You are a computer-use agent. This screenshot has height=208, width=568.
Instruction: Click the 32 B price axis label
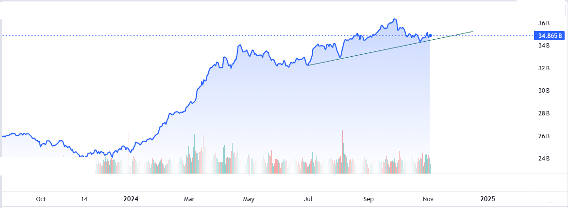[544, 68]
